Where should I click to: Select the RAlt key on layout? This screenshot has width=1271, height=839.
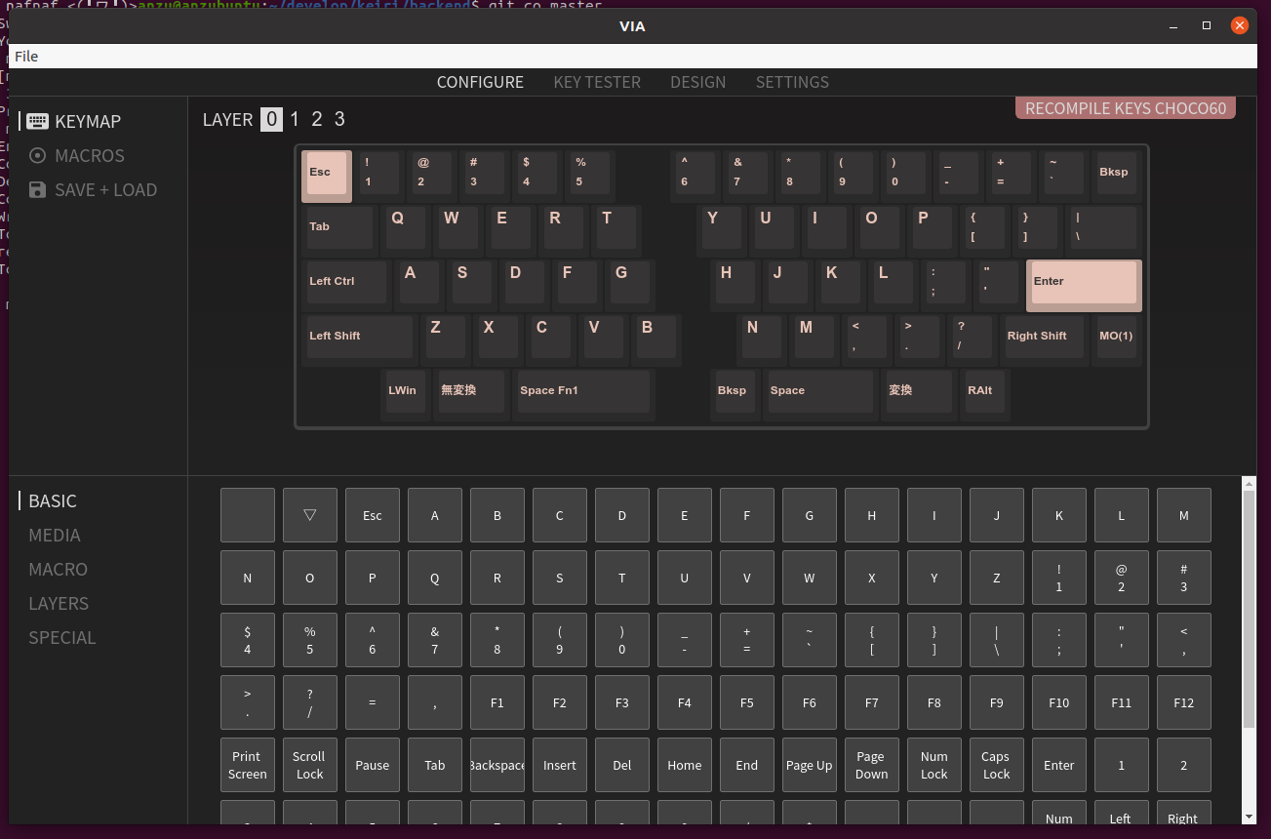(984, 393)
